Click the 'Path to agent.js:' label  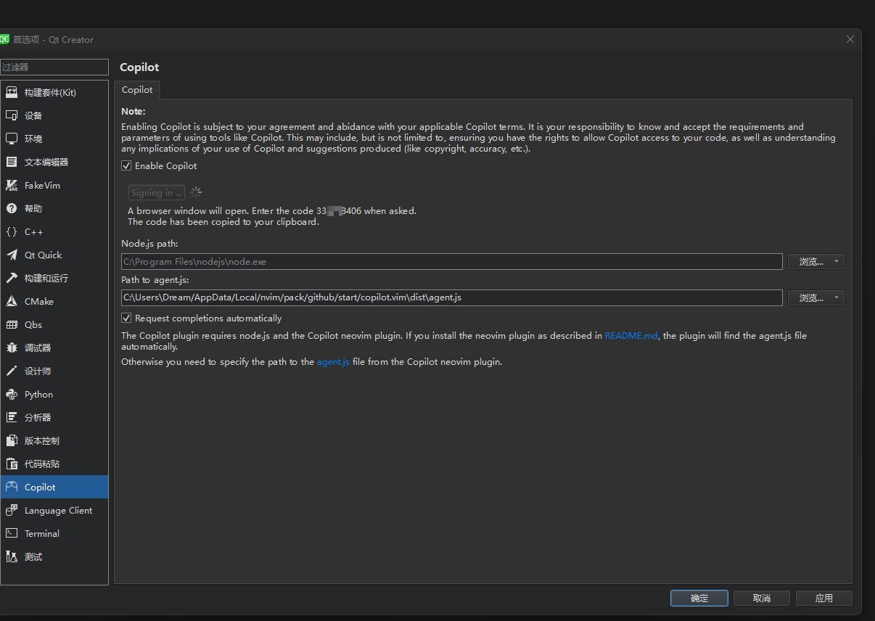pos(155,280)
